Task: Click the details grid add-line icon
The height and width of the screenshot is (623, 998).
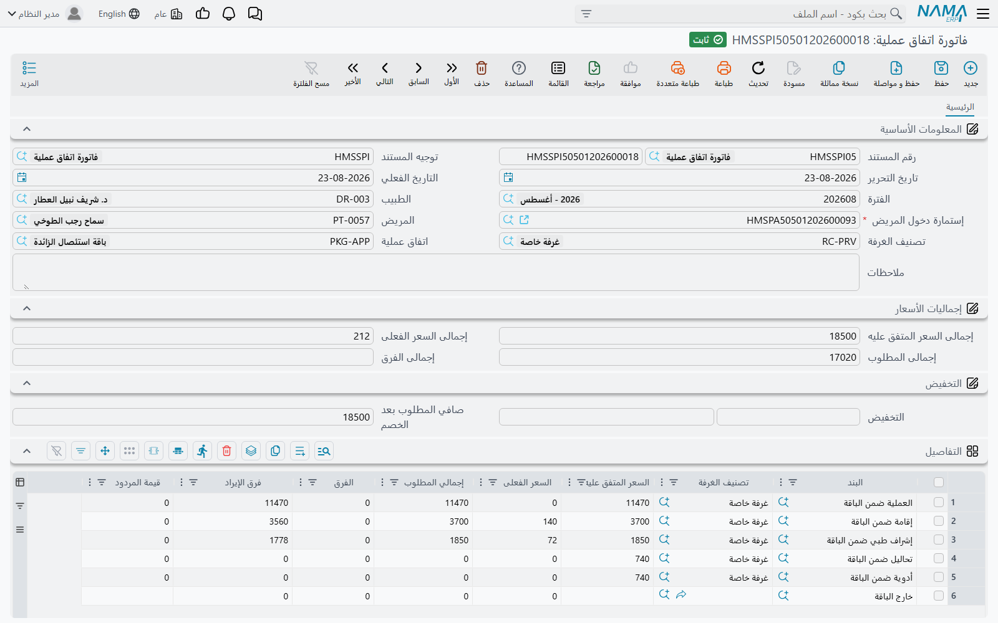Action: click(x=300, y=451)
